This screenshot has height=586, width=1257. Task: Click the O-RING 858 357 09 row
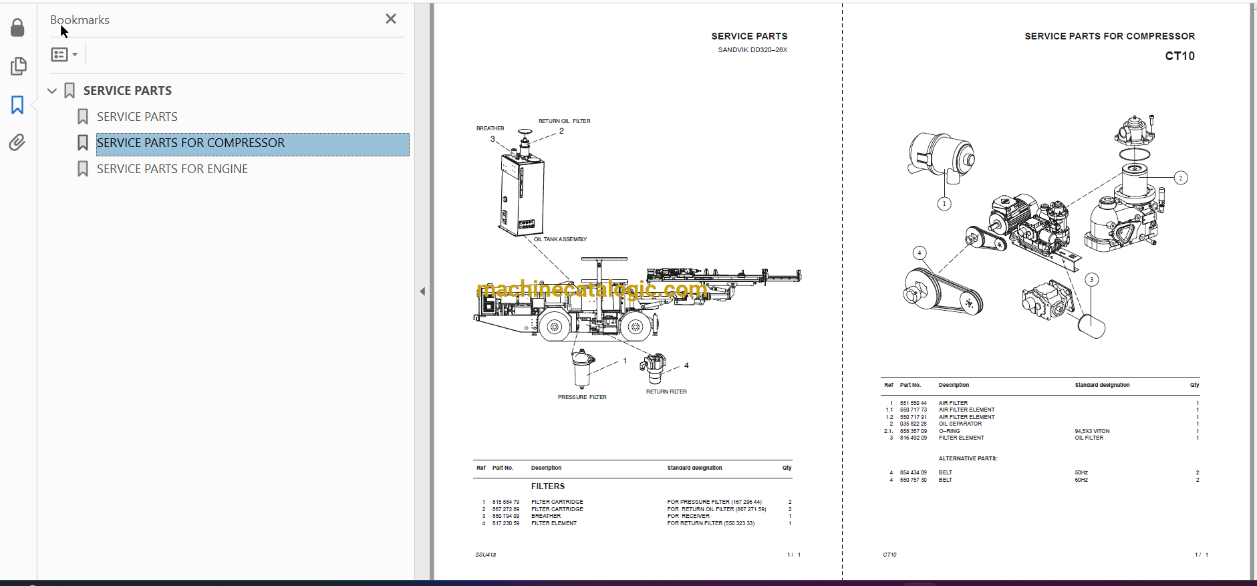tap(1042, 431)
